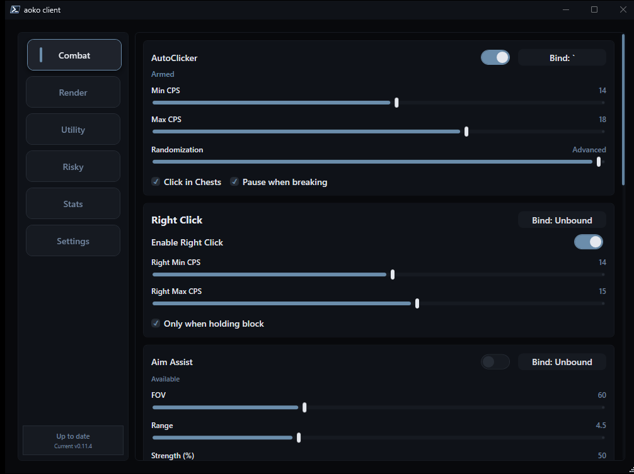Image resolution: width=634 pixels, height=474 pixels.
Task: Go to the Utility section
Action: tap(72, 129)
